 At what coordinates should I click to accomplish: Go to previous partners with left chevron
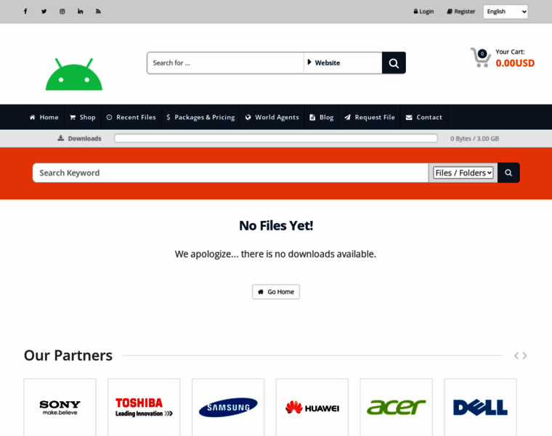tap(516, 355)
